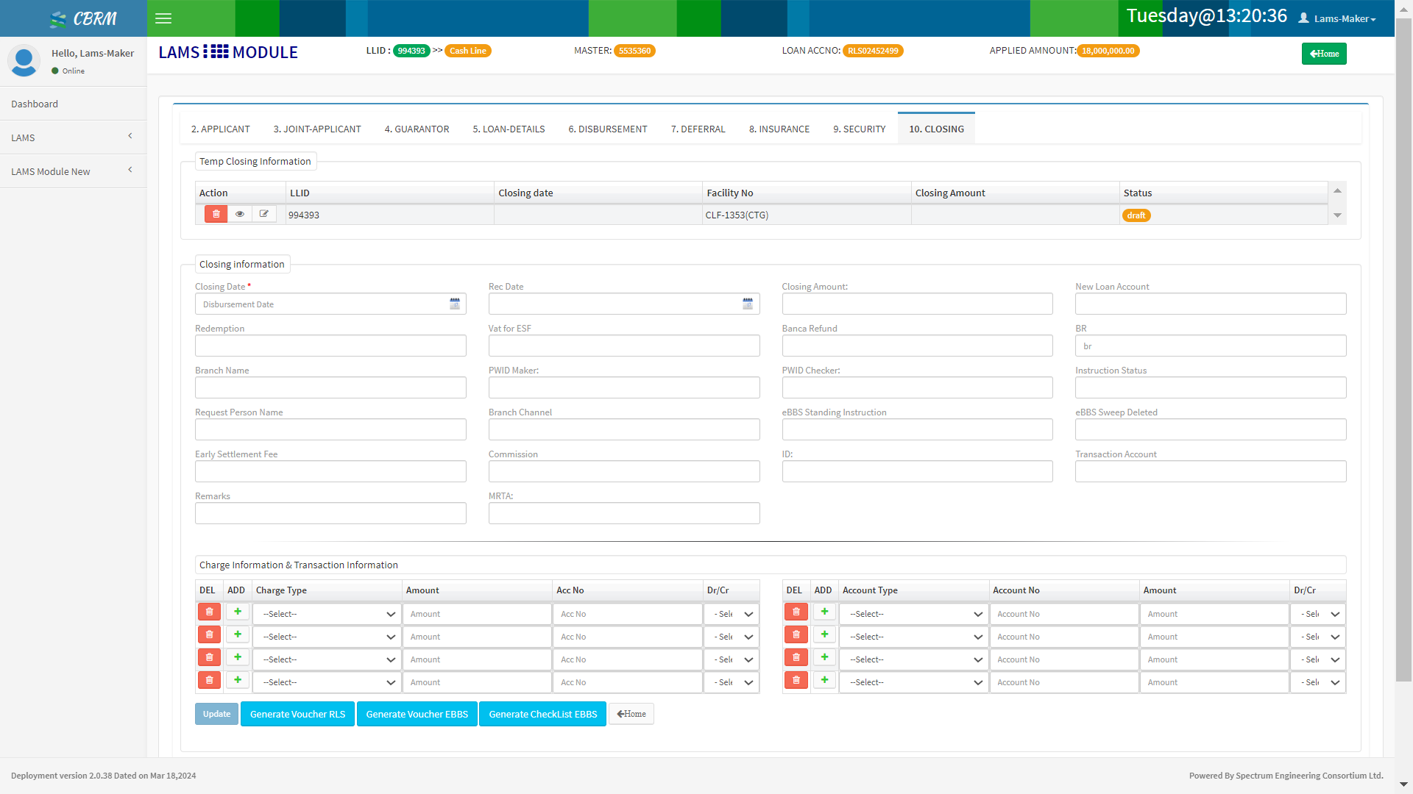The width and height of the screenshot is (1413, 794).
Task: Add a row in first Charge Type line
Action: [238, 612]
